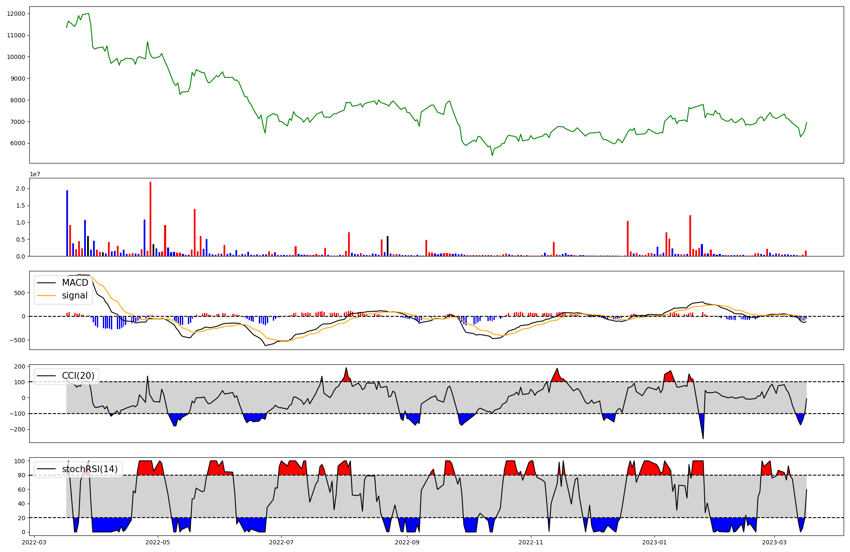The width and height of the screenshot is (850, 552).
Task: Click the -200 label on CCI axis
Action: click(x=17, y=429)
